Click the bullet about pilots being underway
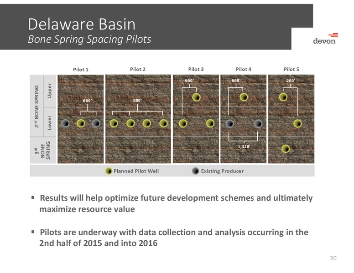354x273 pixels. (x=174, y=238)
